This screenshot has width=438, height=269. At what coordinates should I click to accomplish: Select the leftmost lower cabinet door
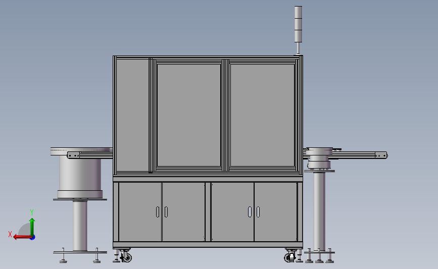click(140, 212)
